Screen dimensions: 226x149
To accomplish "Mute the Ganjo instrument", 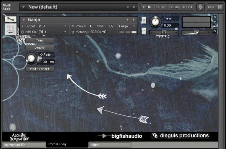I will pos(144,31).
